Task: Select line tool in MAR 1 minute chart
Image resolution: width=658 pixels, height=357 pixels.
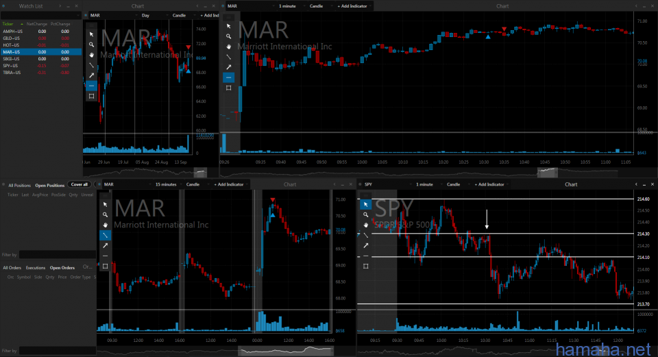Action: point(229,57)
